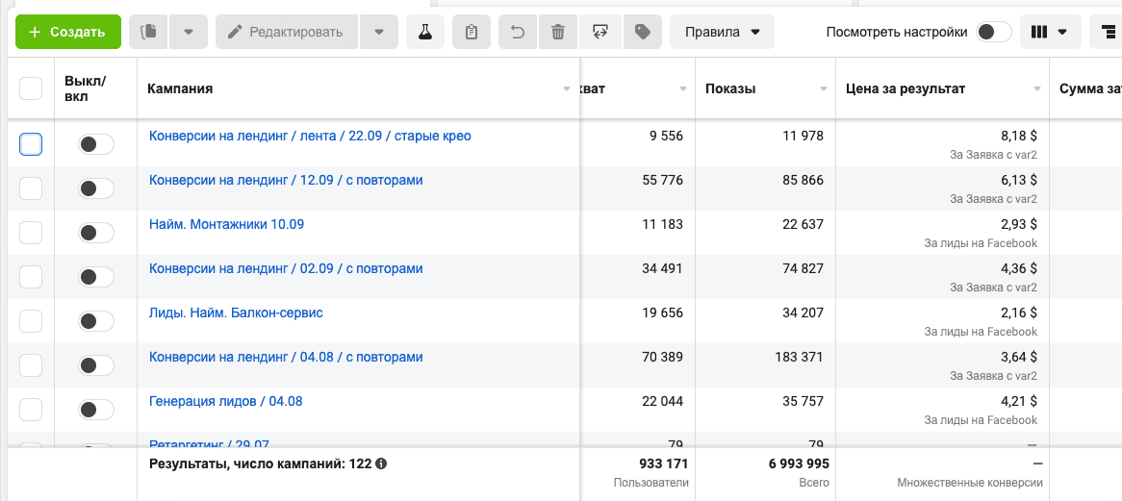
Task: Check the box for 'Конверсии на лендинг / 02.09' row
Action: tap(31, 277)
